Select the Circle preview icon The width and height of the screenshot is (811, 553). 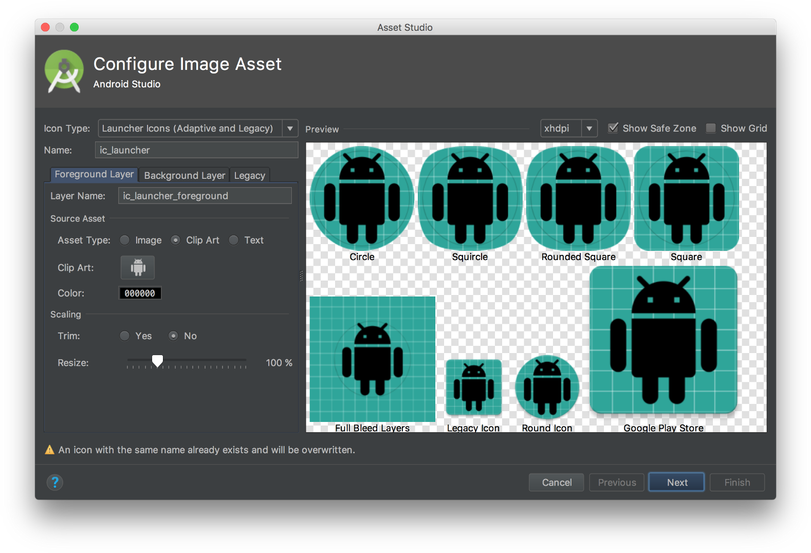[362, 198]
